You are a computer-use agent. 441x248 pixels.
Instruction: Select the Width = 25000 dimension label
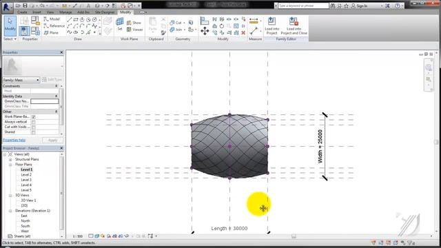(320, 146)
